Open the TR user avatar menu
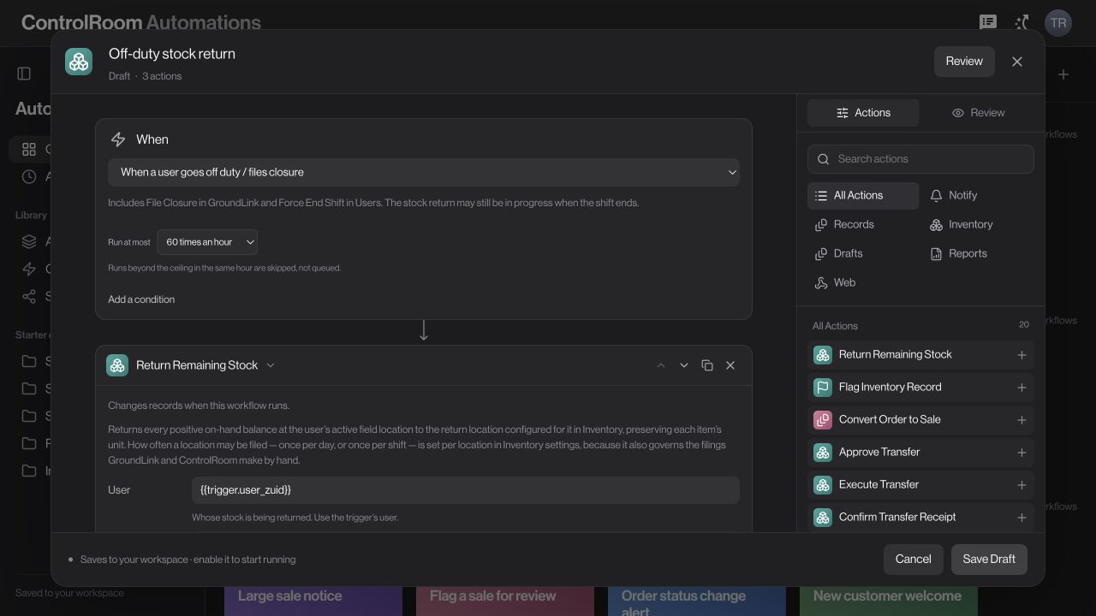The width and height of the screenshot is (1096, 616). (1058, 23)
